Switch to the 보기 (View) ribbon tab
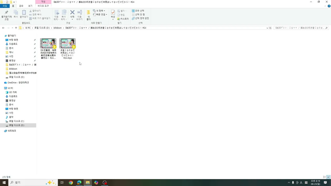The image size is (331, 186). [30, 6]
